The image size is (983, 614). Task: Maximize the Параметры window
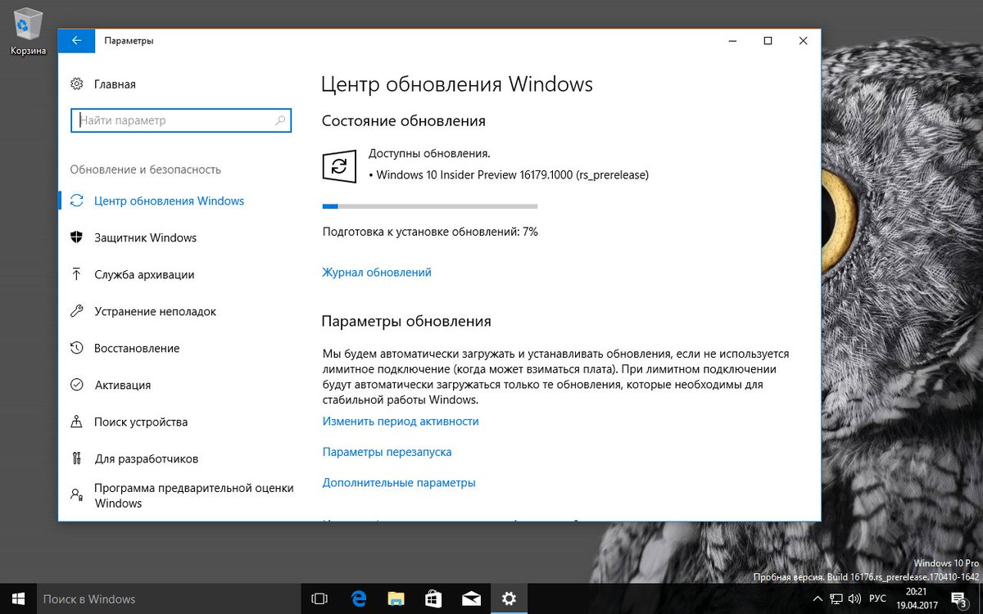(768, 40)
